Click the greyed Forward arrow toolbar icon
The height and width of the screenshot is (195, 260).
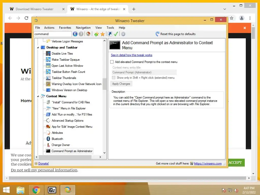81,34
